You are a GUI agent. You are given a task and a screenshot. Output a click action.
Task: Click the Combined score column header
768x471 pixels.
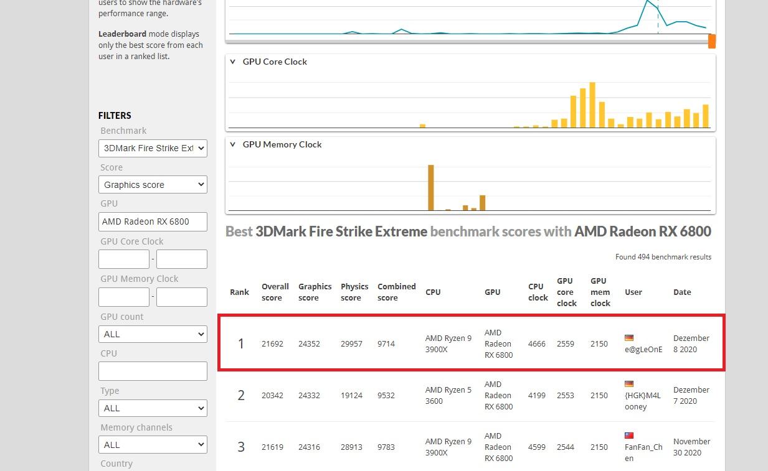point(396,292)
